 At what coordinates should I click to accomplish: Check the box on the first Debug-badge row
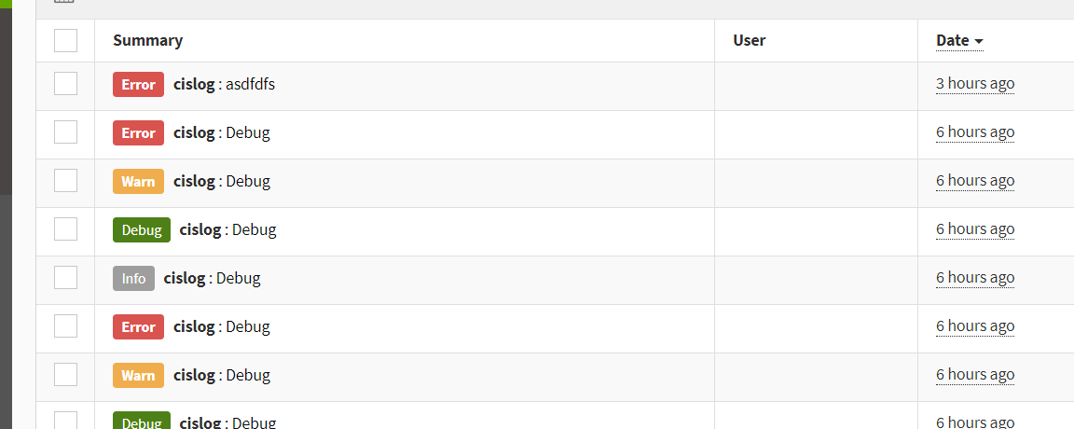click(x=66, y=228)
